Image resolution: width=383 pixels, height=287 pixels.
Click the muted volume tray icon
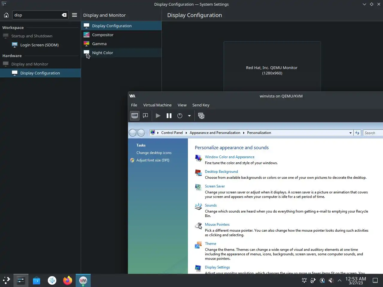[x=331, y=280]
